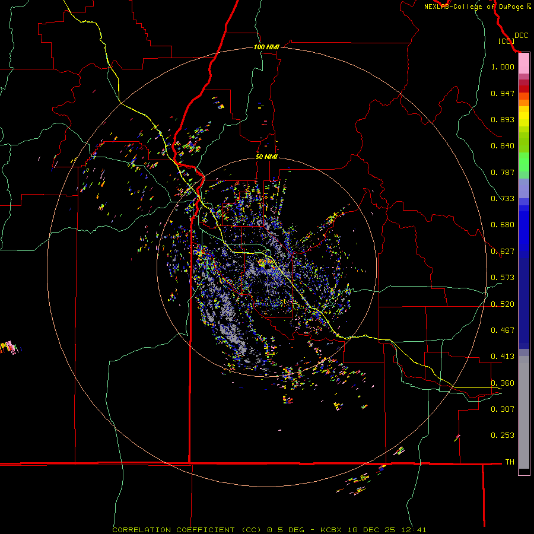The height and width of the screenshot is (534, 534).
Task: Click the DCC label above the color scale
Action: (521, 36)
